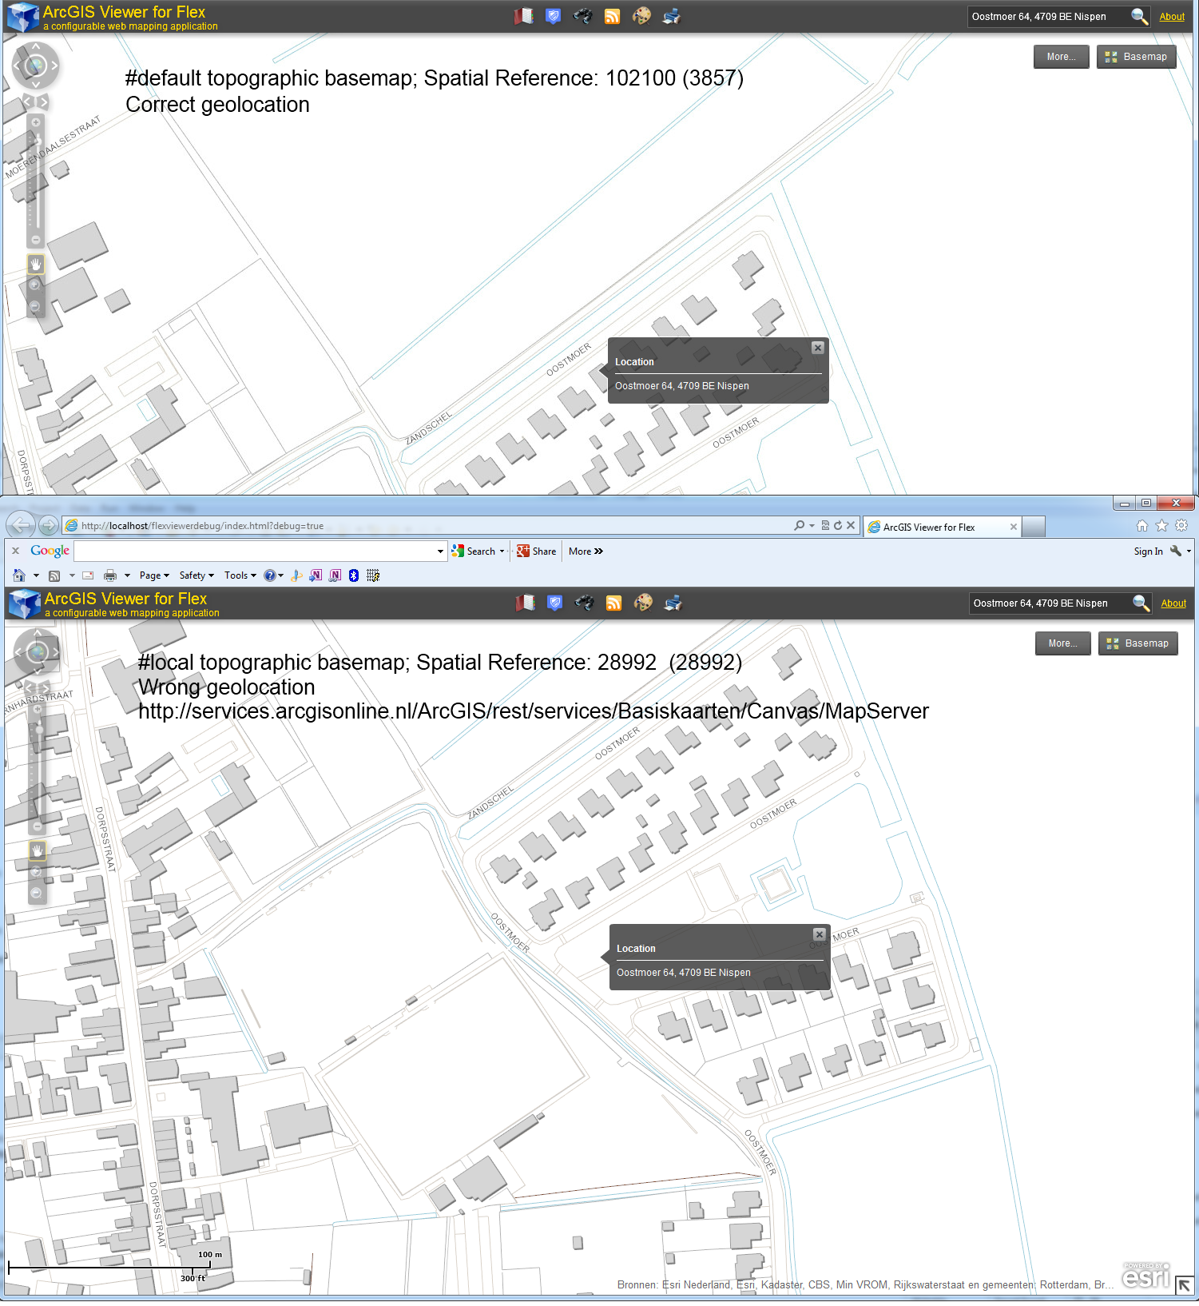Click the Send to OneNote icon
Image resolution: width=1199 pixels, height=1306 pixels.
coord(316,575)
